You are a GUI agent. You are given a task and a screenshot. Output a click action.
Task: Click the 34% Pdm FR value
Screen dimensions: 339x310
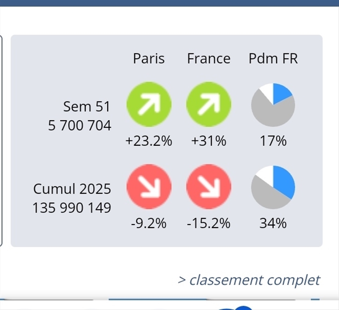tap(273, 223)
